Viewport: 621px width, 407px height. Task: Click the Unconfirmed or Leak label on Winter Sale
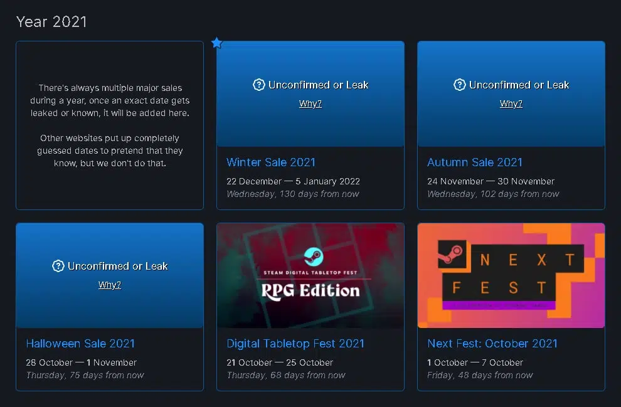coord(319,85)
